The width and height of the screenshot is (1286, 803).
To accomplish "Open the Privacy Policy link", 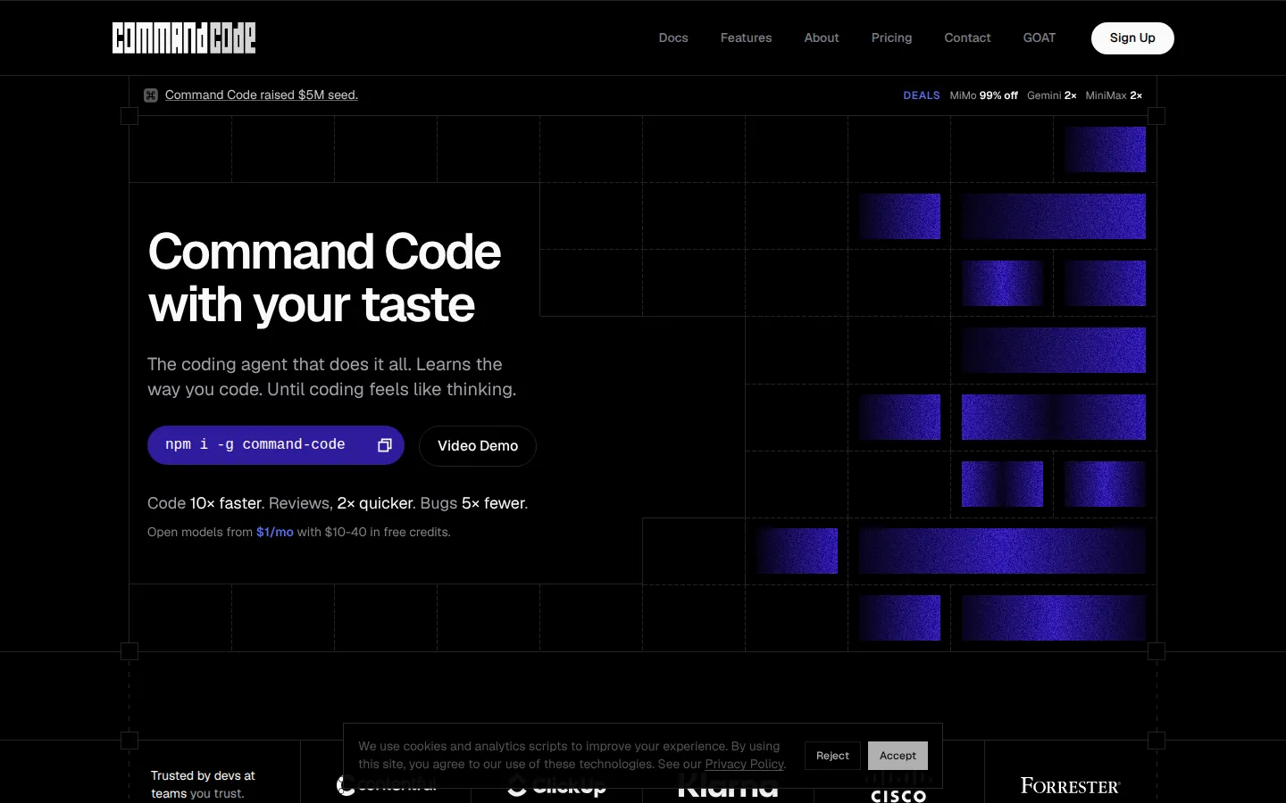I will tap(744, 764).
